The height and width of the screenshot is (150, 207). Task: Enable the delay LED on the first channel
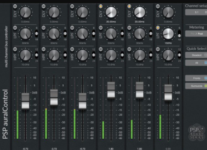click(x=15, y=6)
